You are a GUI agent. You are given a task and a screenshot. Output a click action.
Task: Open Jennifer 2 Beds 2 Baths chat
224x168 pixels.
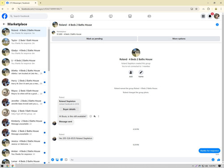(x=24, y=102)
